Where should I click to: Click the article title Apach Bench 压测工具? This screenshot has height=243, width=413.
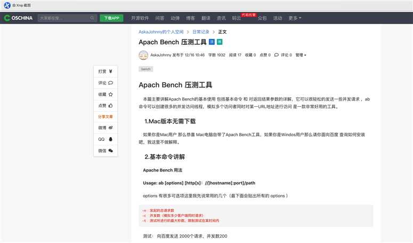pyautogui.click(x=173, y=42)
